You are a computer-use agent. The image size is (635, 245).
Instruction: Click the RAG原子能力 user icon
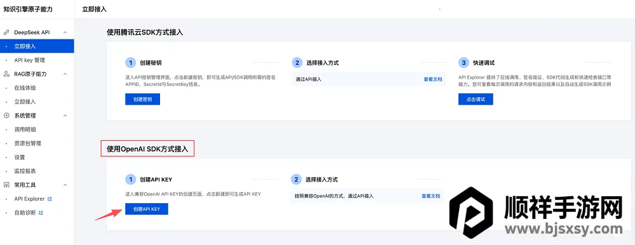coord(6,74)
